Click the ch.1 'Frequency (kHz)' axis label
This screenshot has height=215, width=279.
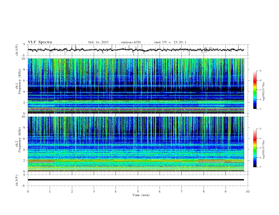pos(20,82)
